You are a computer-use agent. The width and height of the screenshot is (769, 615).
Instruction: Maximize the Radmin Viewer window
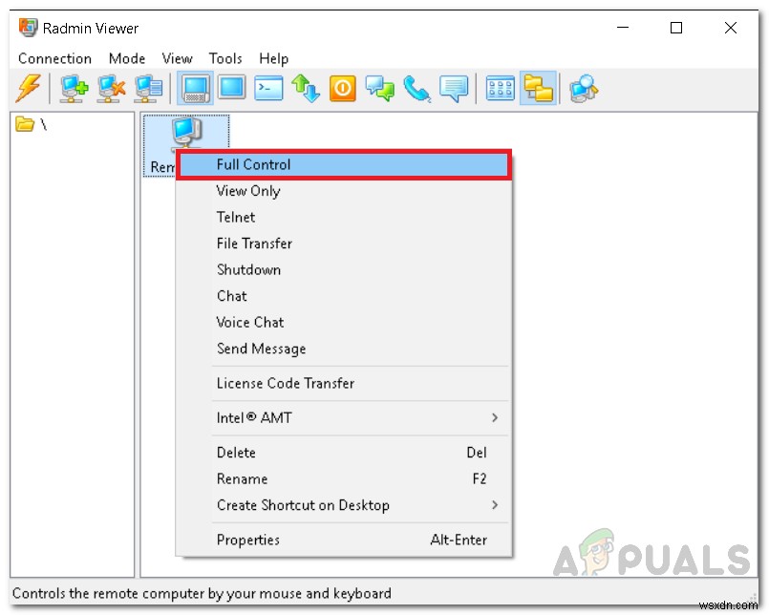(676, 28)
